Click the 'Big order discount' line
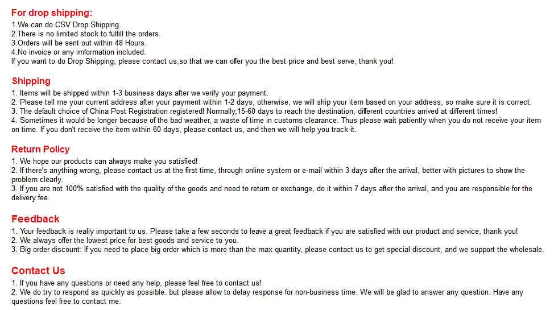 (278, 250)
